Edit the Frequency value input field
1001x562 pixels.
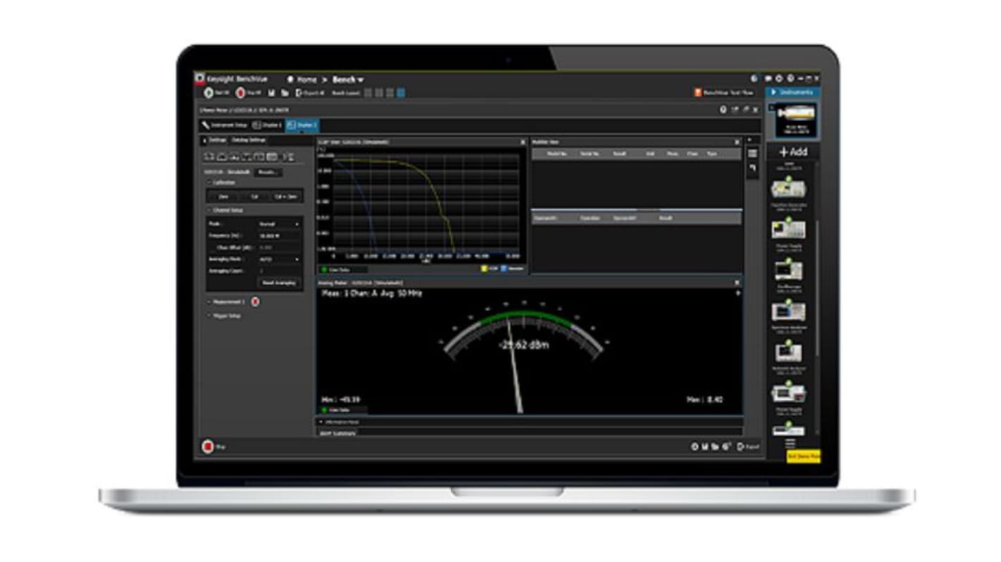point(276,236)
